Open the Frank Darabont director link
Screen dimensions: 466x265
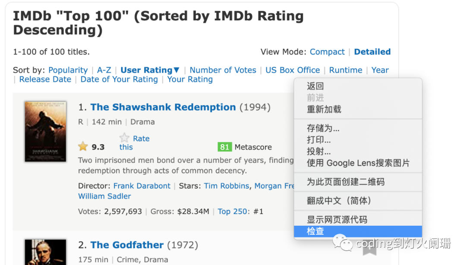click(142, 186)
